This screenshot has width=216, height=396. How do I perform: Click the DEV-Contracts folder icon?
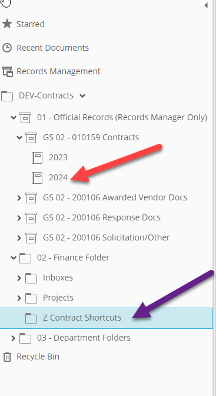pyautogui.click(x=7, y=95)
